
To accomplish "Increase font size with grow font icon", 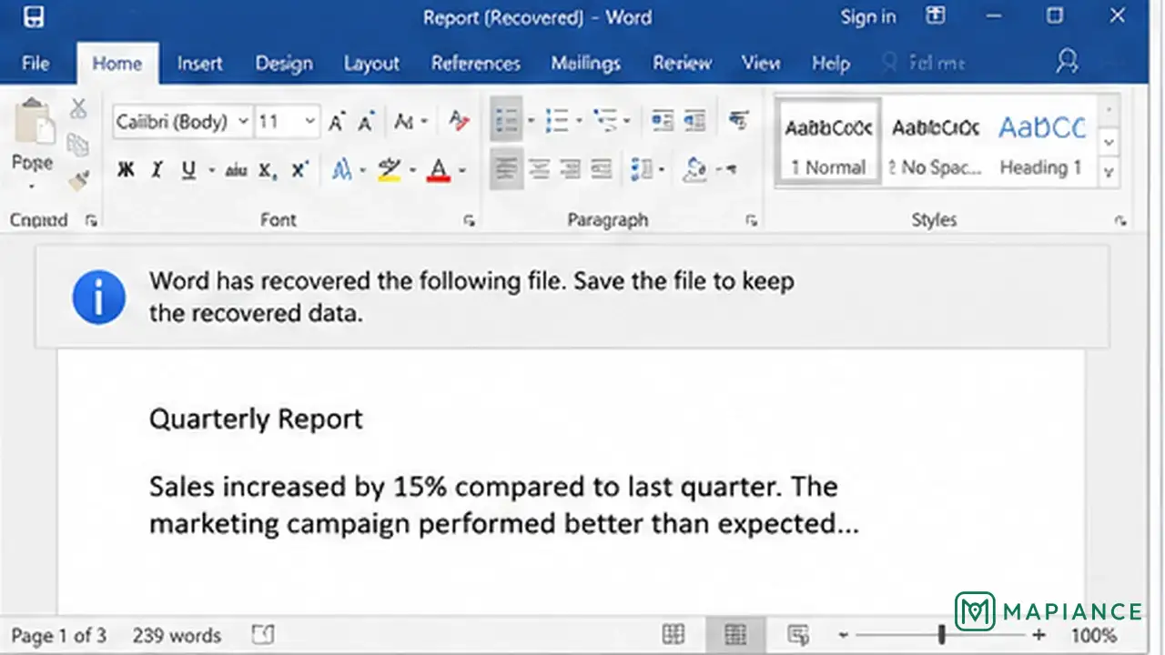I will click(x=337, y=122).
